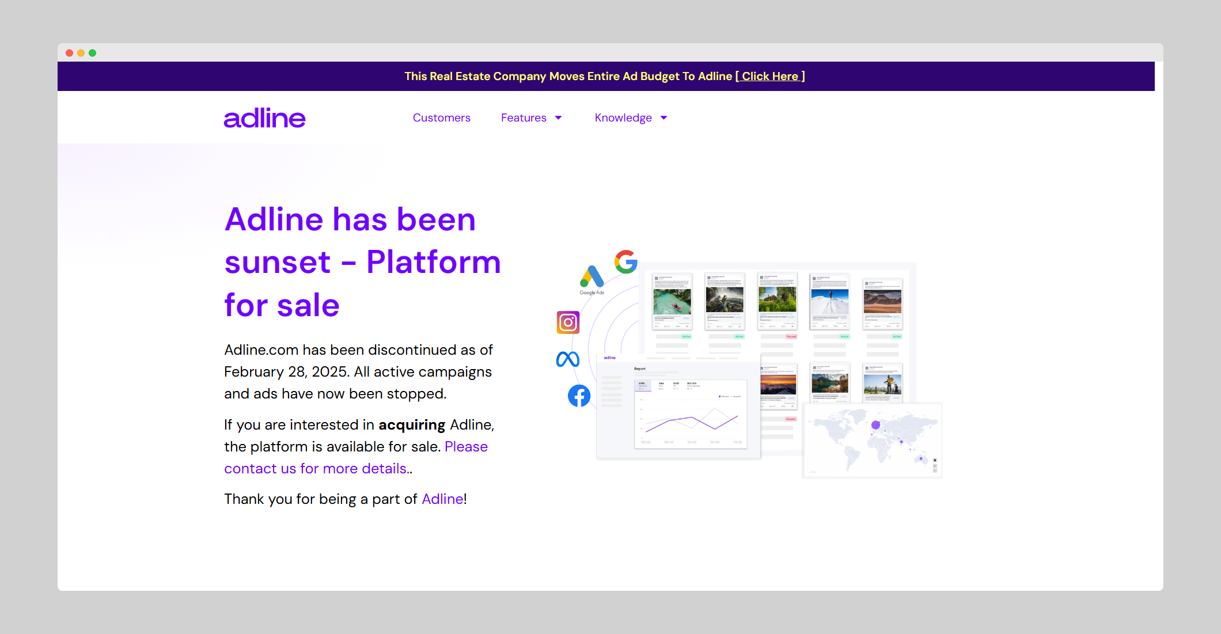Expand the Knowledge dropdown arrow

click(663, 118)
